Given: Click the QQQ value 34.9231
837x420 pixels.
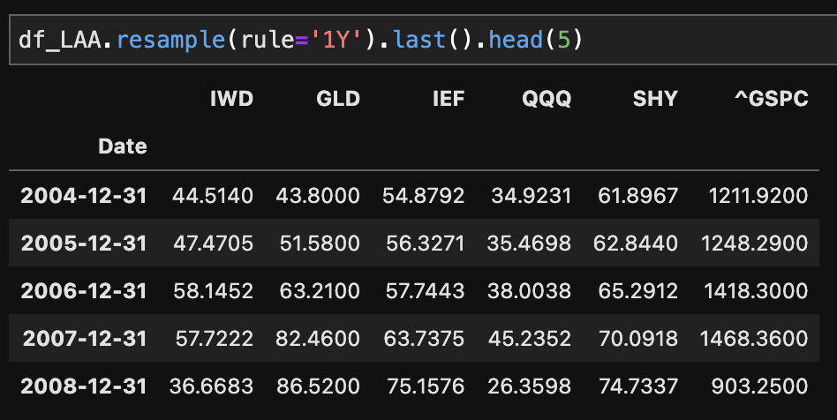Looking at the screenshot, I should (532, 196).
